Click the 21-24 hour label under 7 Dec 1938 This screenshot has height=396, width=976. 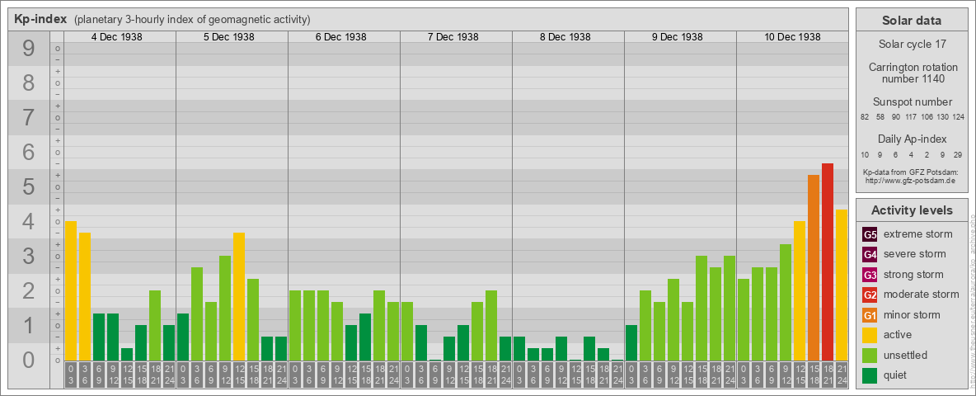pyautogui.click(x=505, y=375)
